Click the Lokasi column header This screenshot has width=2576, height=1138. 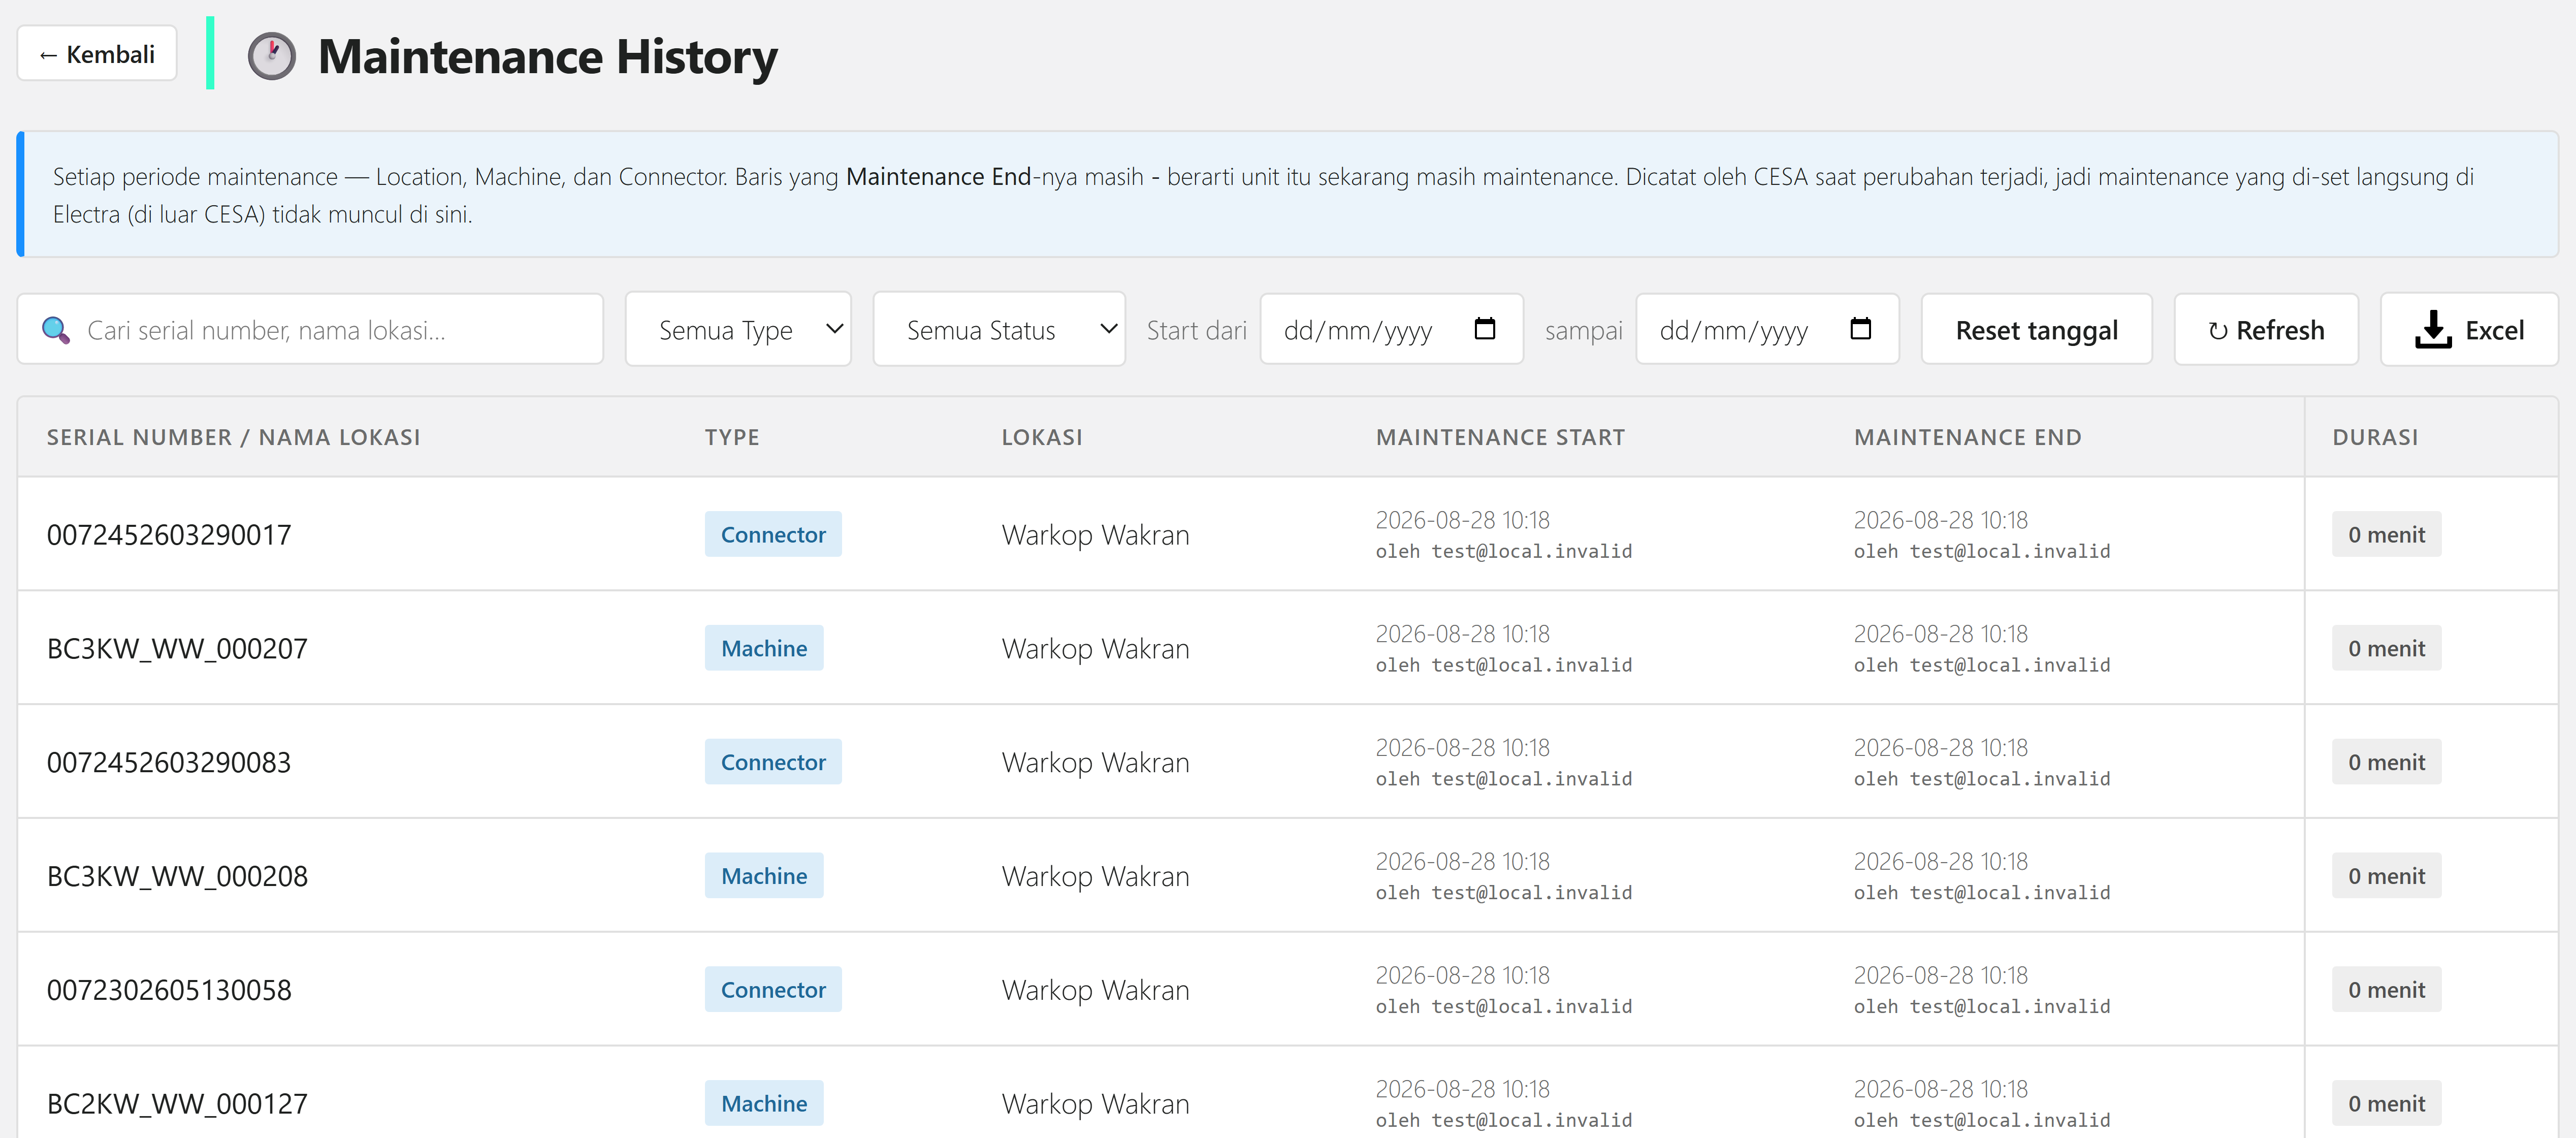[1042, 437]
